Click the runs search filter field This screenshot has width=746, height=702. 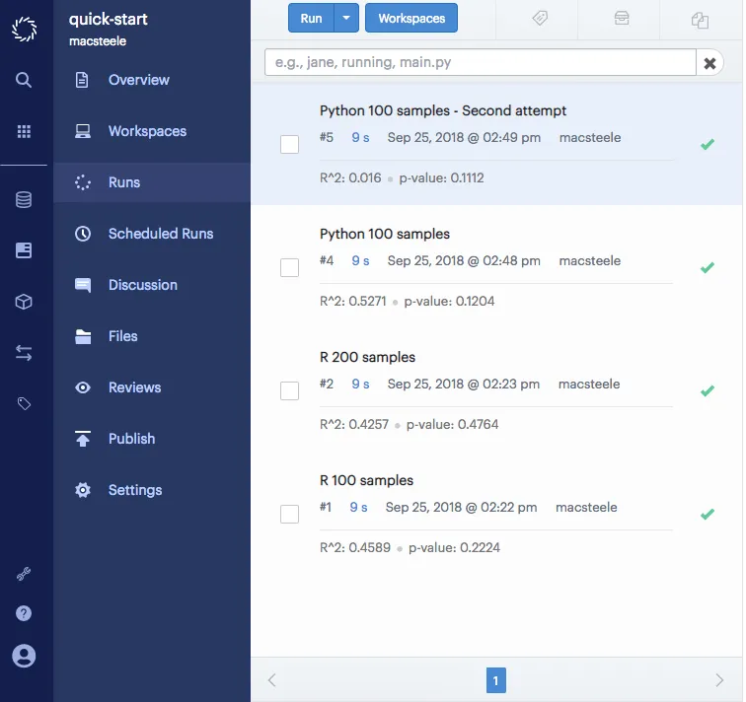[480, 62]
